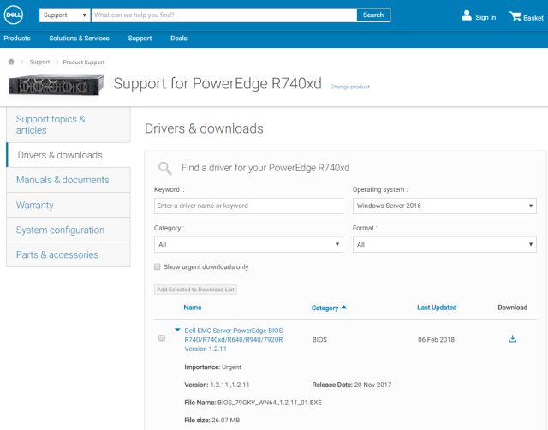
Task: Click the BIOS download arrow icon
Action: click(512, 338)
